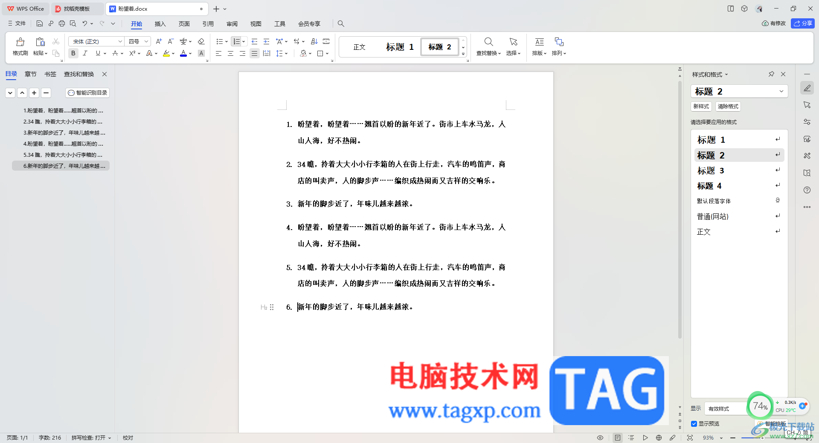The width and height of the screenshot is (819, 443).
Task: Click the 清除格式 button
Action: click(x=728, y=106)
